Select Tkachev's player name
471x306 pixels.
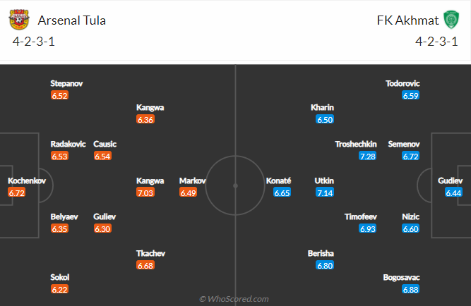pyautogui.click(x=150, y=254)
